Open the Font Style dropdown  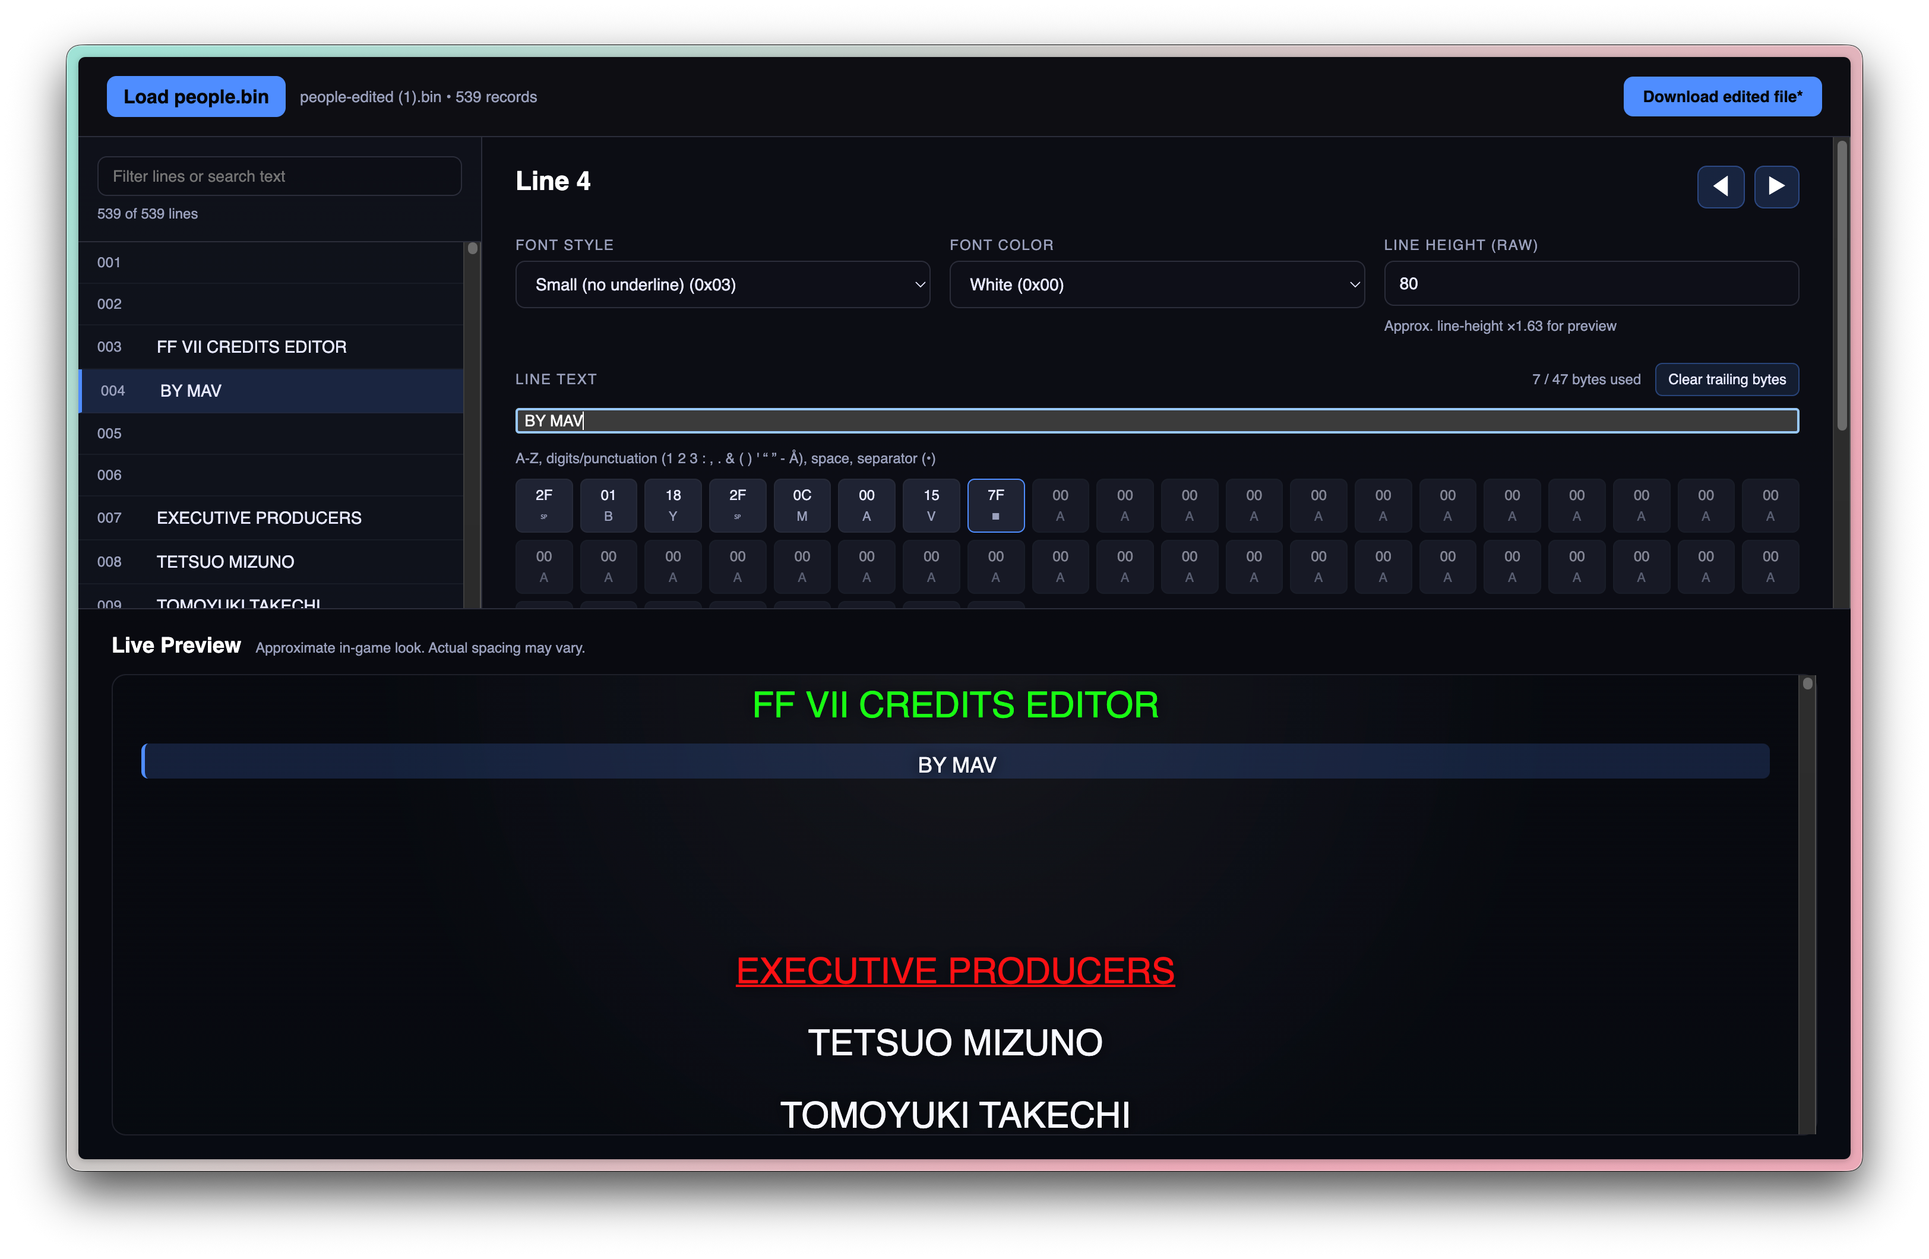722,284
